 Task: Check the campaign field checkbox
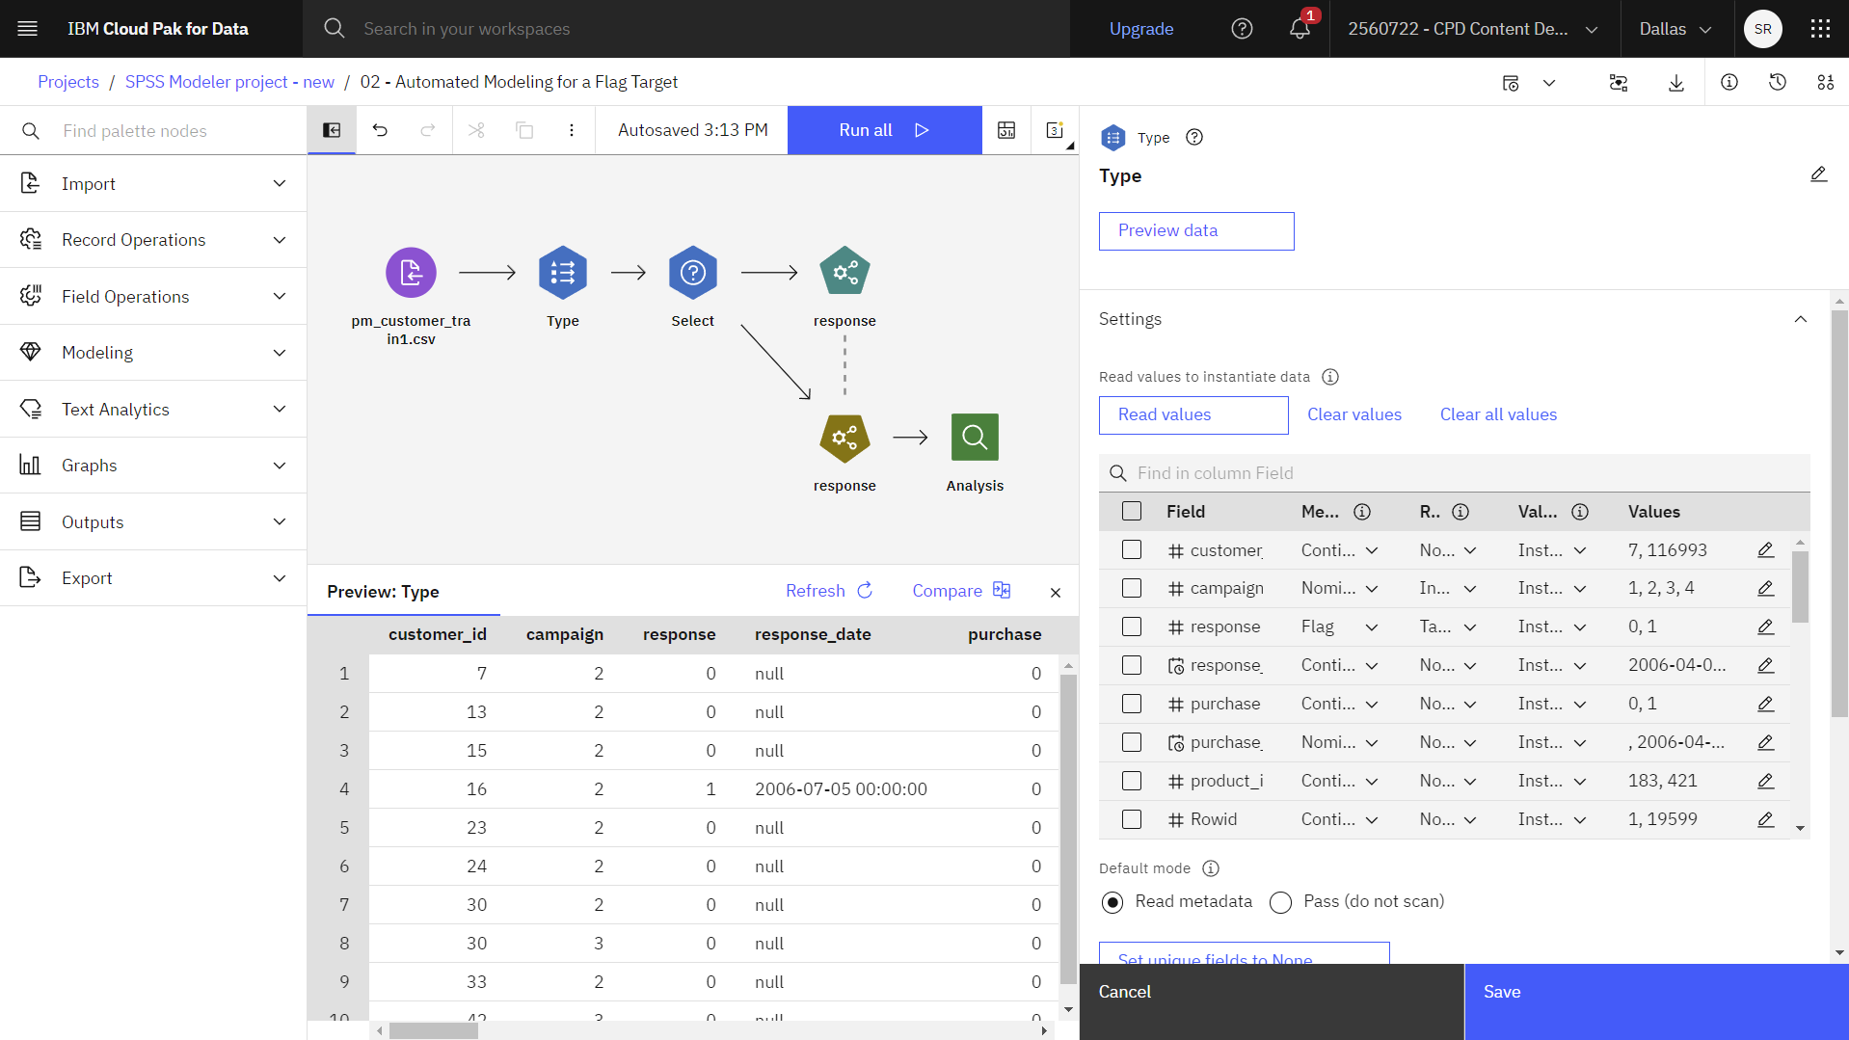1132,588
